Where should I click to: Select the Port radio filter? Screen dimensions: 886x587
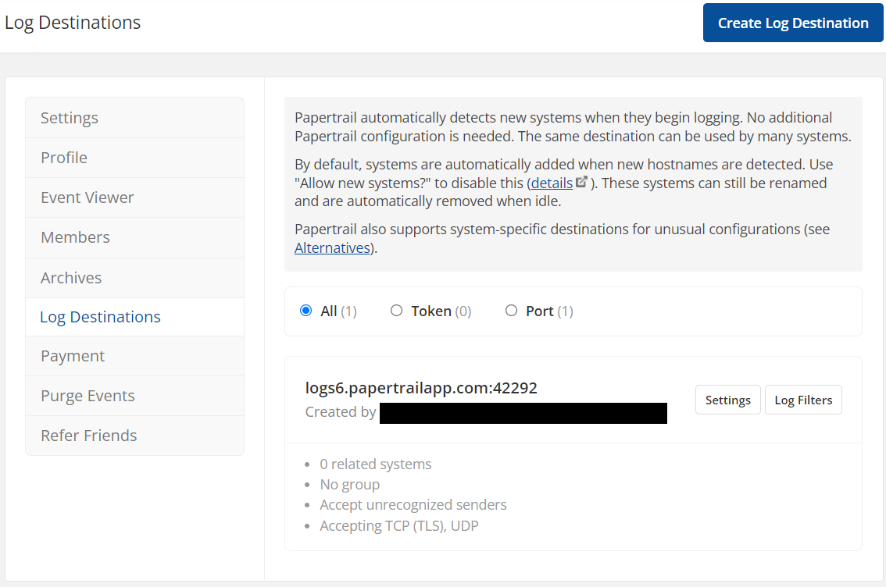pos(512,311)
